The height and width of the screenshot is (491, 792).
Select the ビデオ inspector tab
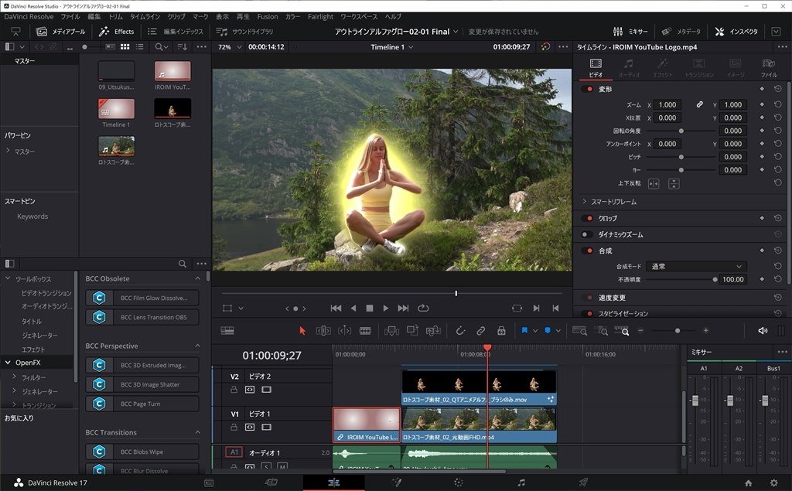(x=596, y=68)
